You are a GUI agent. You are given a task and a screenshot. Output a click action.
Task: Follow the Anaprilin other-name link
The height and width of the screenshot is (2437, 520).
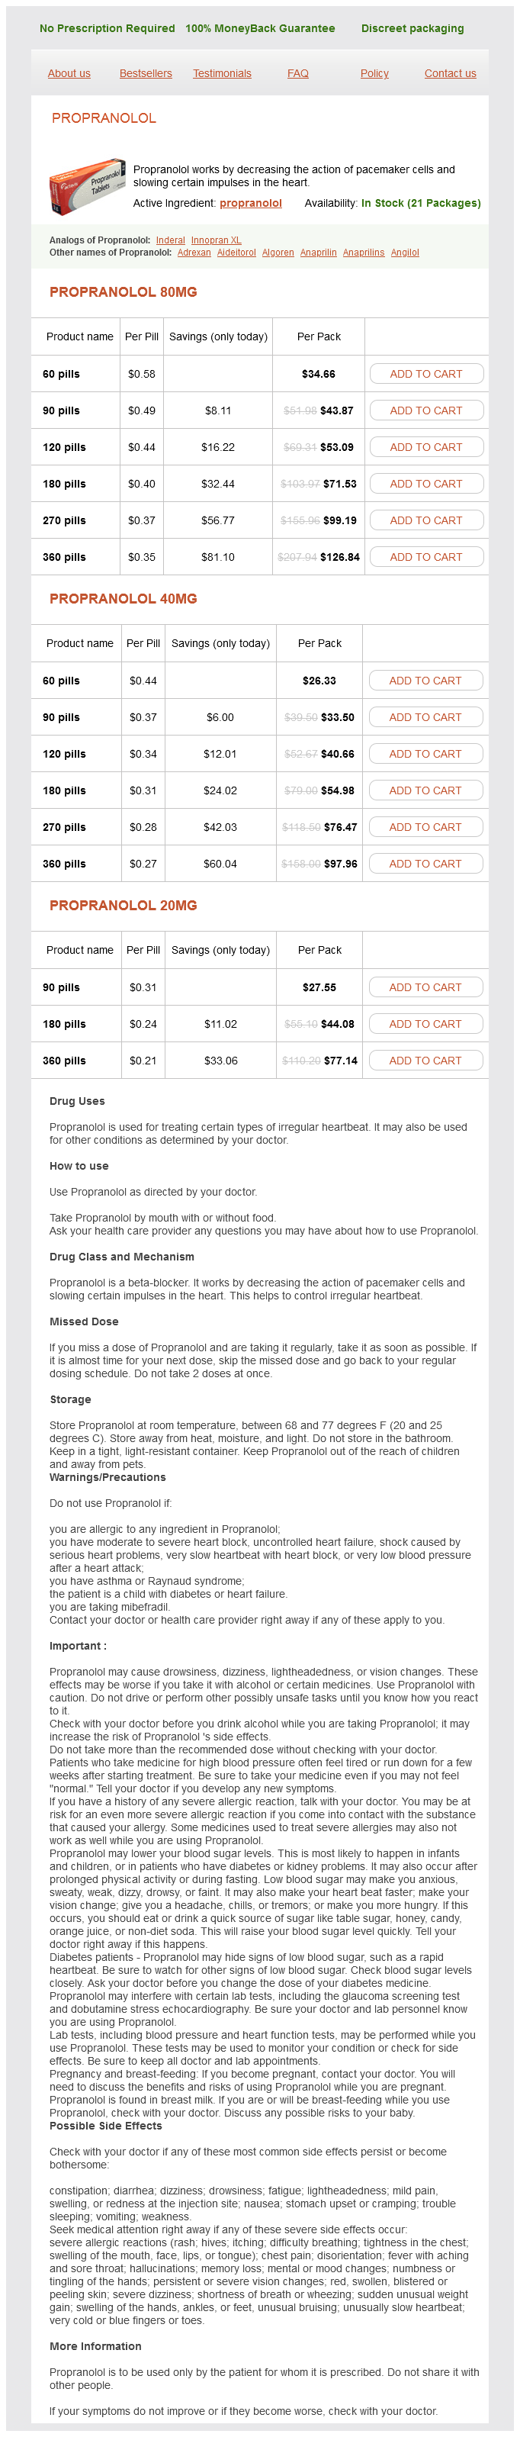point(319,253)
